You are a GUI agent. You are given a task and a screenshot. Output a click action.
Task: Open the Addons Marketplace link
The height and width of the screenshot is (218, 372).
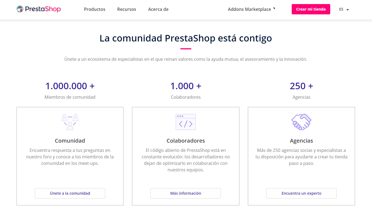tap(249, 9)
